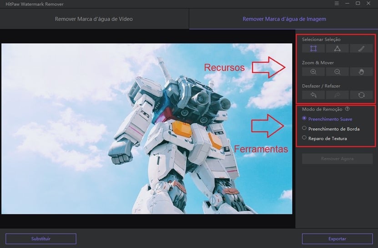Open help for Modo de Remoção
This screenshot has width=378, height=248.
(x=347, y=109)
